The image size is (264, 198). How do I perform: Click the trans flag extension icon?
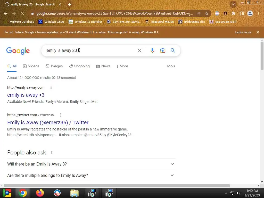coord(217,13)
